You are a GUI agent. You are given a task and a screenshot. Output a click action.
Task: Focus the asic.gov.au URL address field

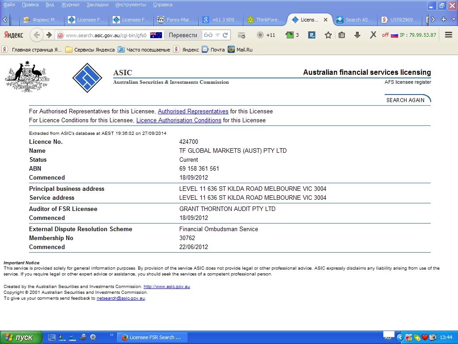click(106, 35)
